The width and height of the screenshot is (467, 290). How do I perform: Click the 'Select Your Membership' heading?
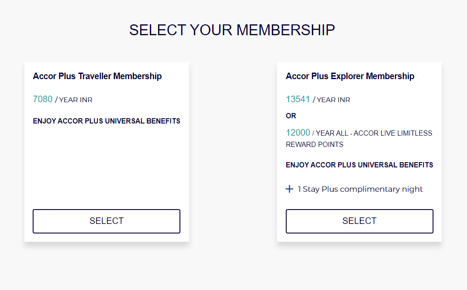[232, 30]
